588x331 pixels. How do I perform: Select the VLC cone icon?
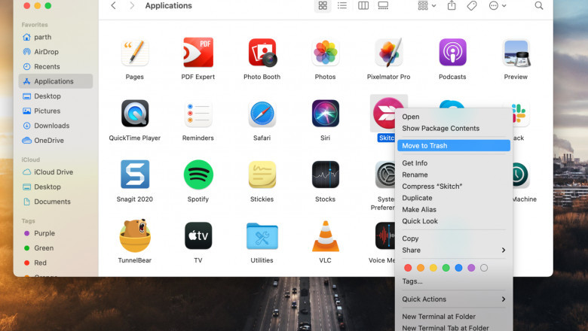[325, 236]
